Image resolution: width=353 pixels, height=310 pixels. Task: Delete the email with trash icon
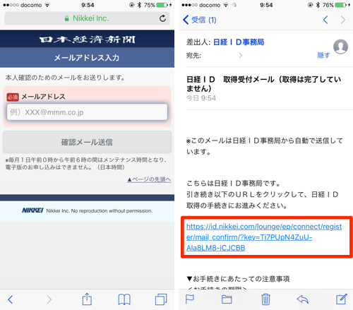click(265, 299)
